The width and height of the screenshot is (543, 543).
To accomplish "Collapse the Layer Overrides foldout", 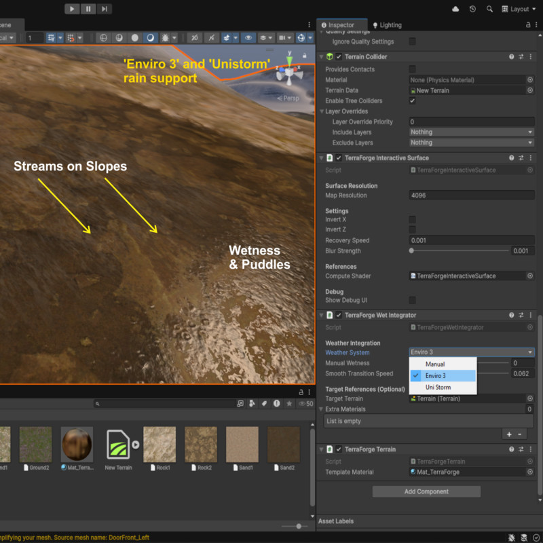I will coord(322,111).
